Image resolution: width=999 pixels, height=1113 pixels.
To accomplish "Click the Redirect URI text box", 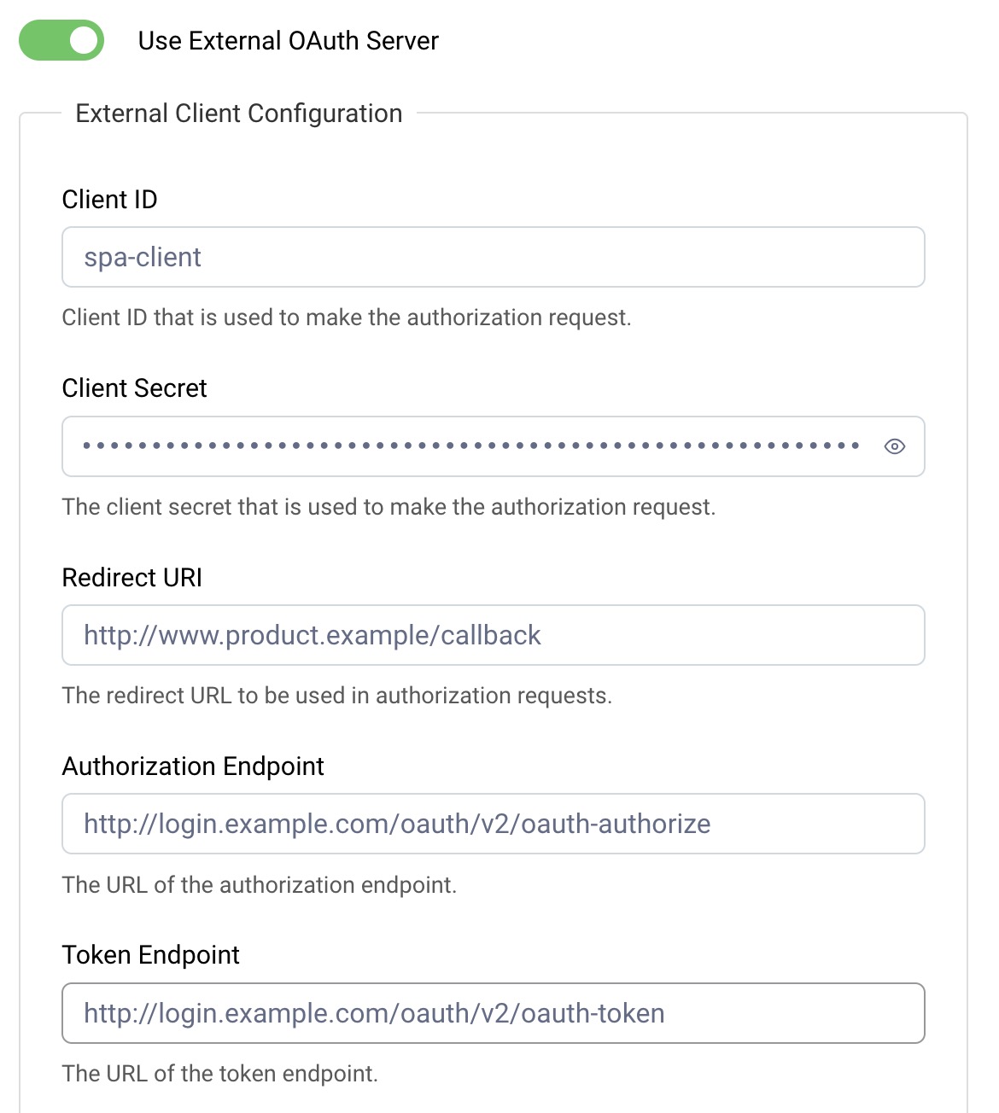I will 493,635.
